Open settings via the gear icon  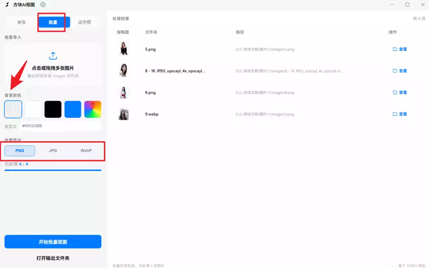tap(43, 5)
